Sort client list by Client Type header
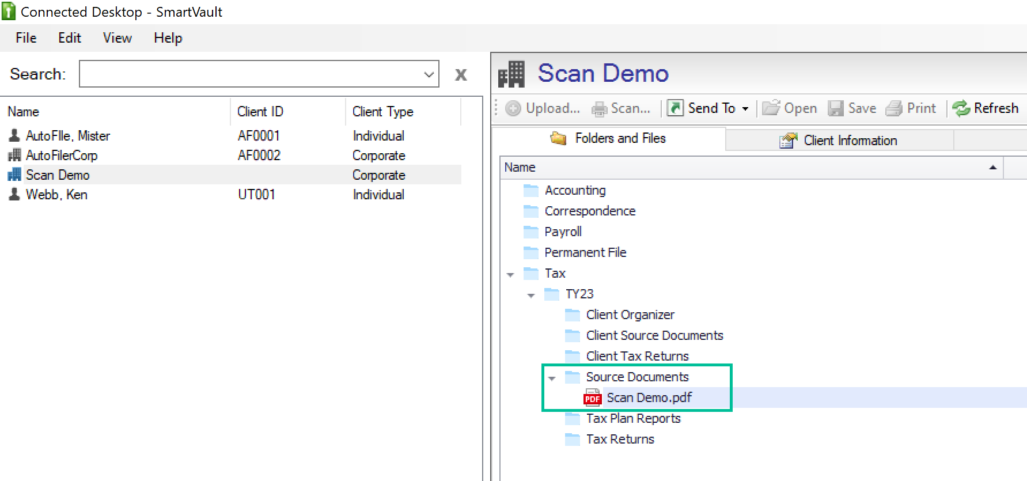The width and height of the screenshot is (1027, 481). tap(383, 112)
